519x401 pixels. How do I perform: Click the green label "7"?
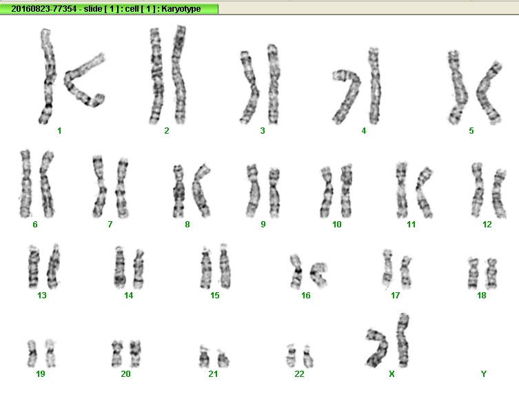click(110, 225)
